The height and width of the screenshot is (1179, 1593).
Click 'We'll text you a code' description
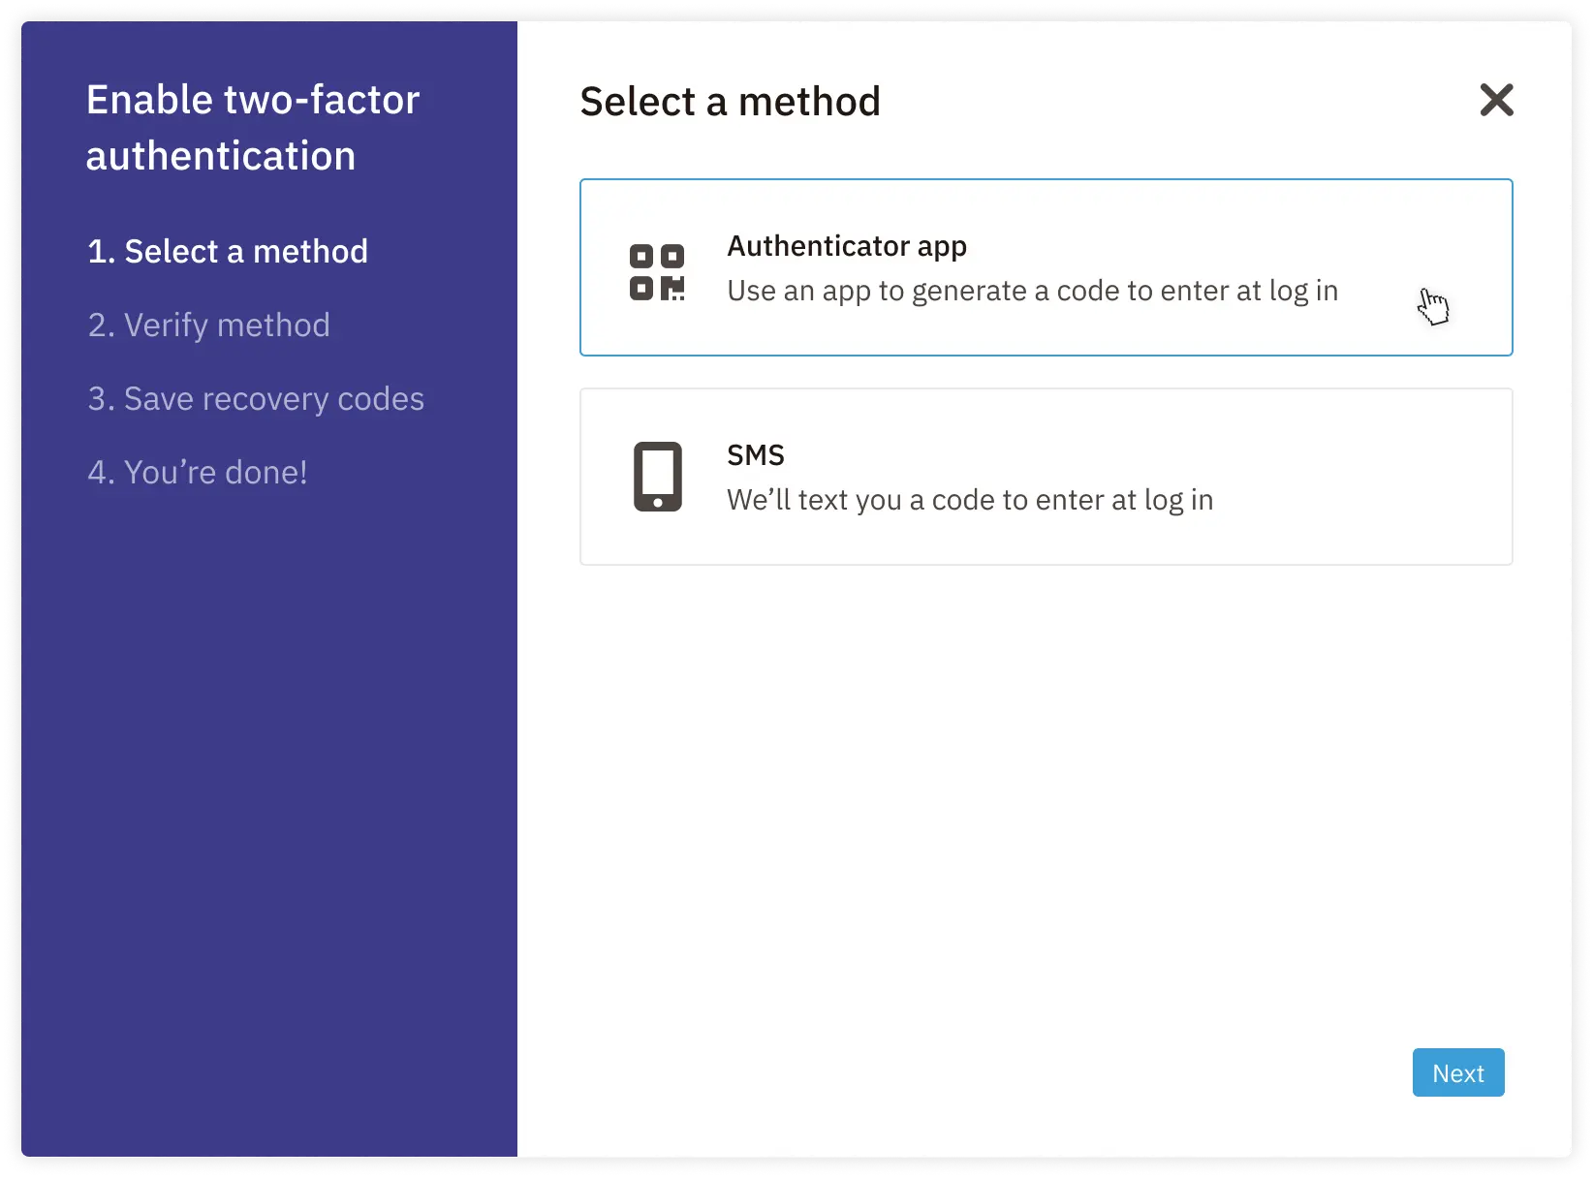tap(970, 500)
